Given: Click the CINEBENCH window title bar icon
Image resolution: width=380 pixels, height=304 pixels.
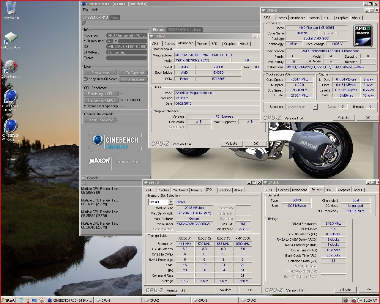Looking at the screenshot, I should point(83,4).
